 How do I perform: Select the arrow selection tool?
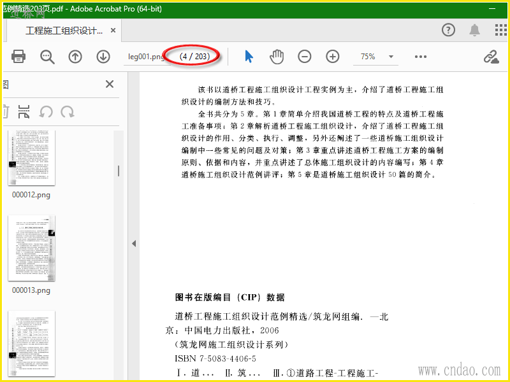(249, 57)
